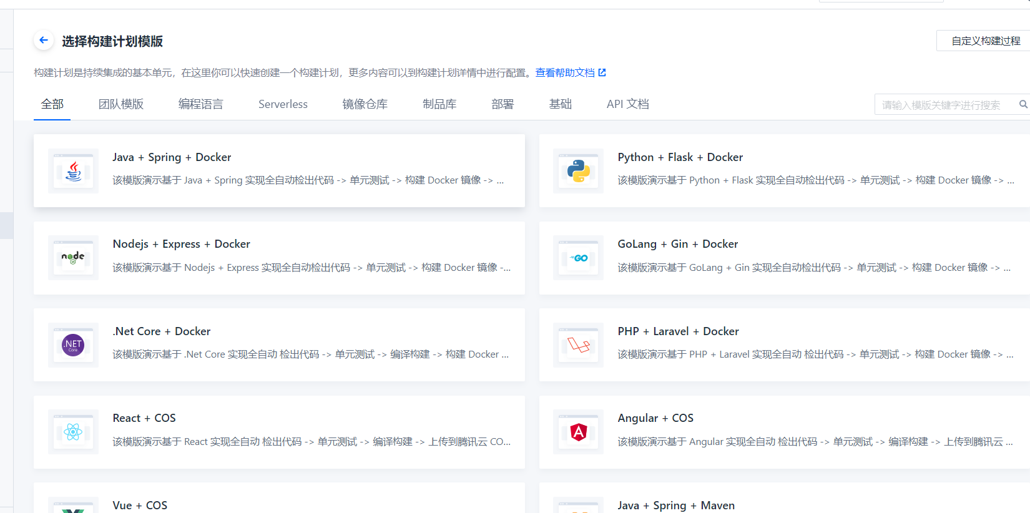Click the Node.js logo template icon
Image resolution: width=1030 pixels, height=513 pixels.
(73, 258)
